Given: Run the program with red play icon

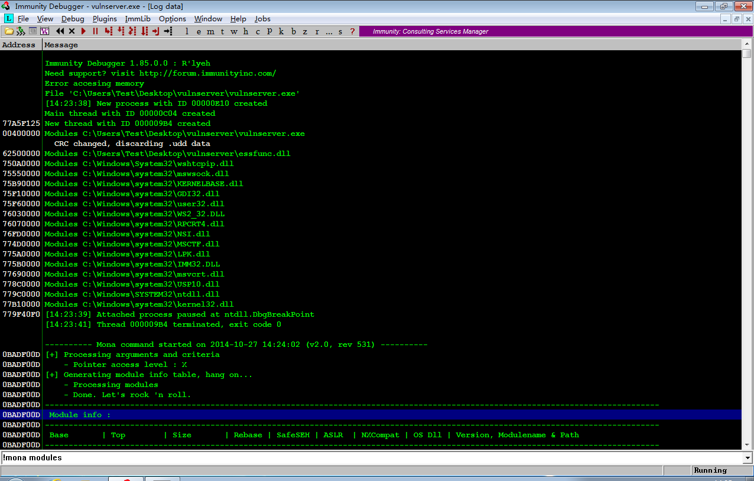Looking at the screenshot, I should [x=83, y=31].
